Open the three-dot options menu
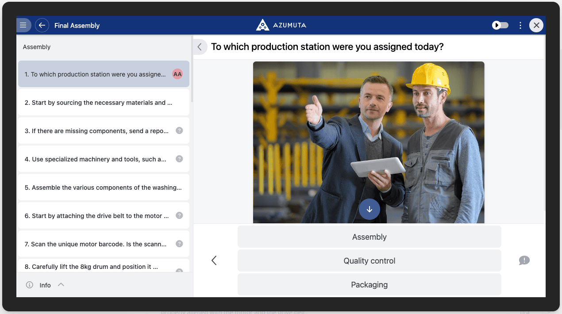The height and width of the screenshot is (314, 562). tap(520, 25)
